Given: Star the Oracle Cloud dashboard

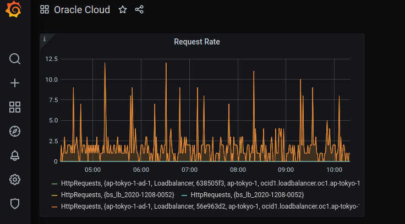Looking at the screenshot, I should [123, 10].
